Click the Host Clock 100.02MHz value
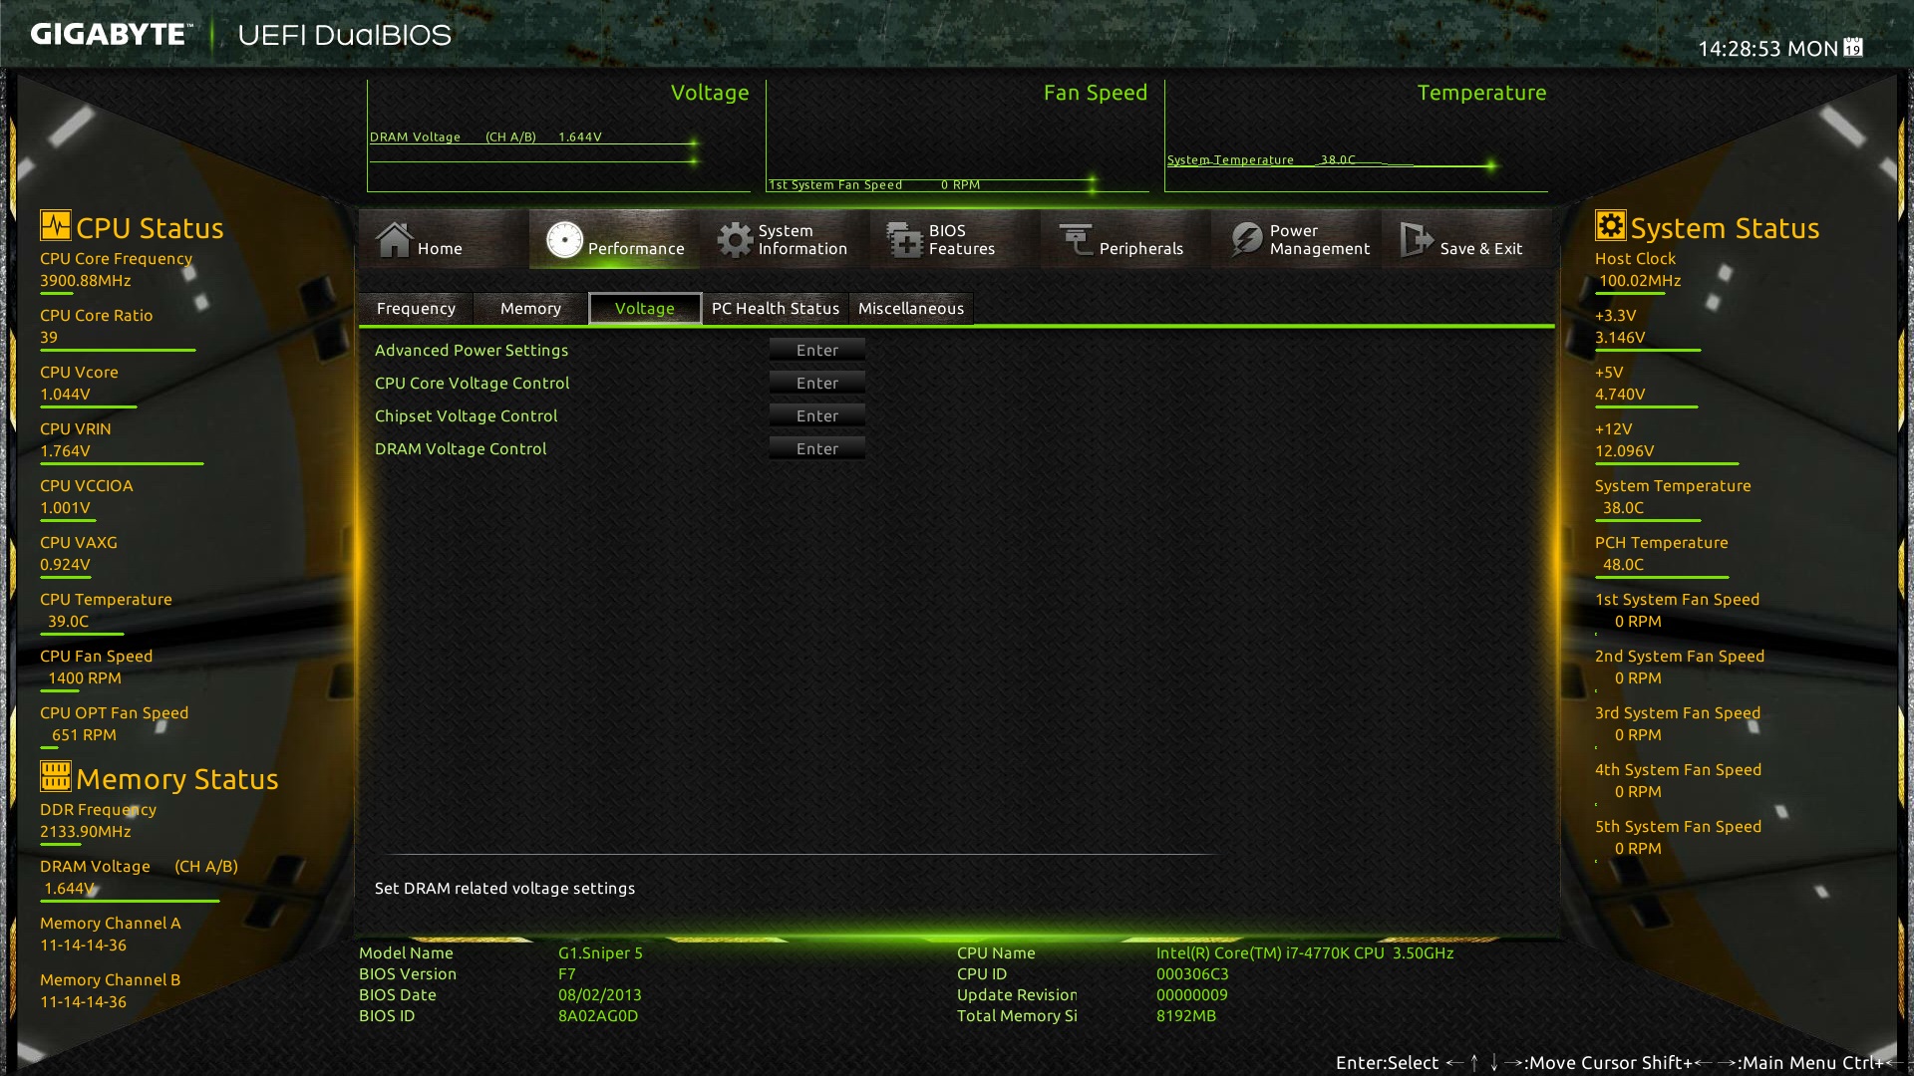This screenshot has height=1076, width=1914. (x=1640, y=281)
